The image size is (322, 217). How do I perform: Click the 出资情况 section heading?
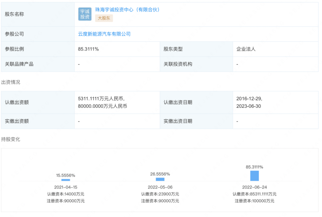pos(11,82)
